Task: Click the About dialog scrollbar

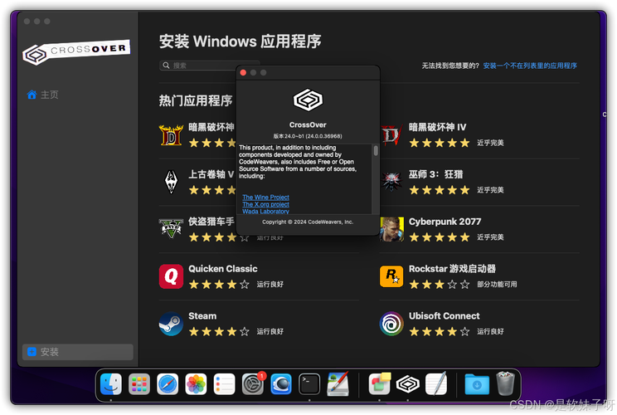Action: (x=376, y=151)
